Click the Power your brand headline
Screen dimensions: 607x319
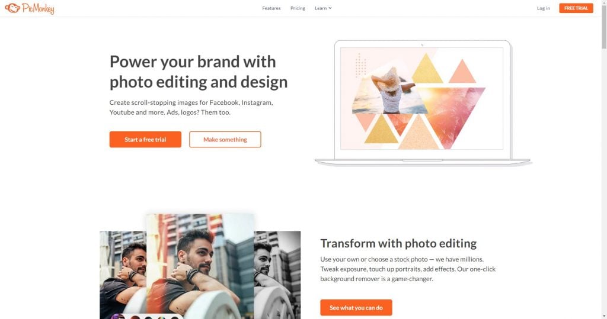point(199,72)
